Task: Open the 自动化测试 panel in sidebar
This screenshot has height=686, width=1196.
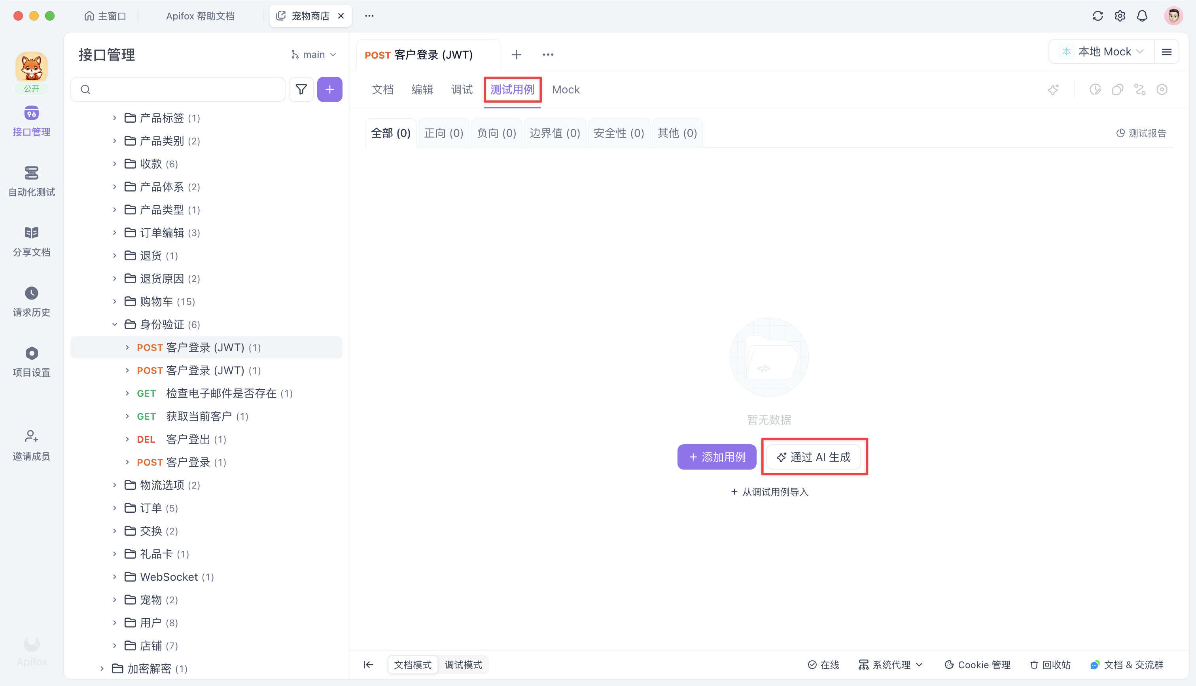Action: tap(31, 182)
